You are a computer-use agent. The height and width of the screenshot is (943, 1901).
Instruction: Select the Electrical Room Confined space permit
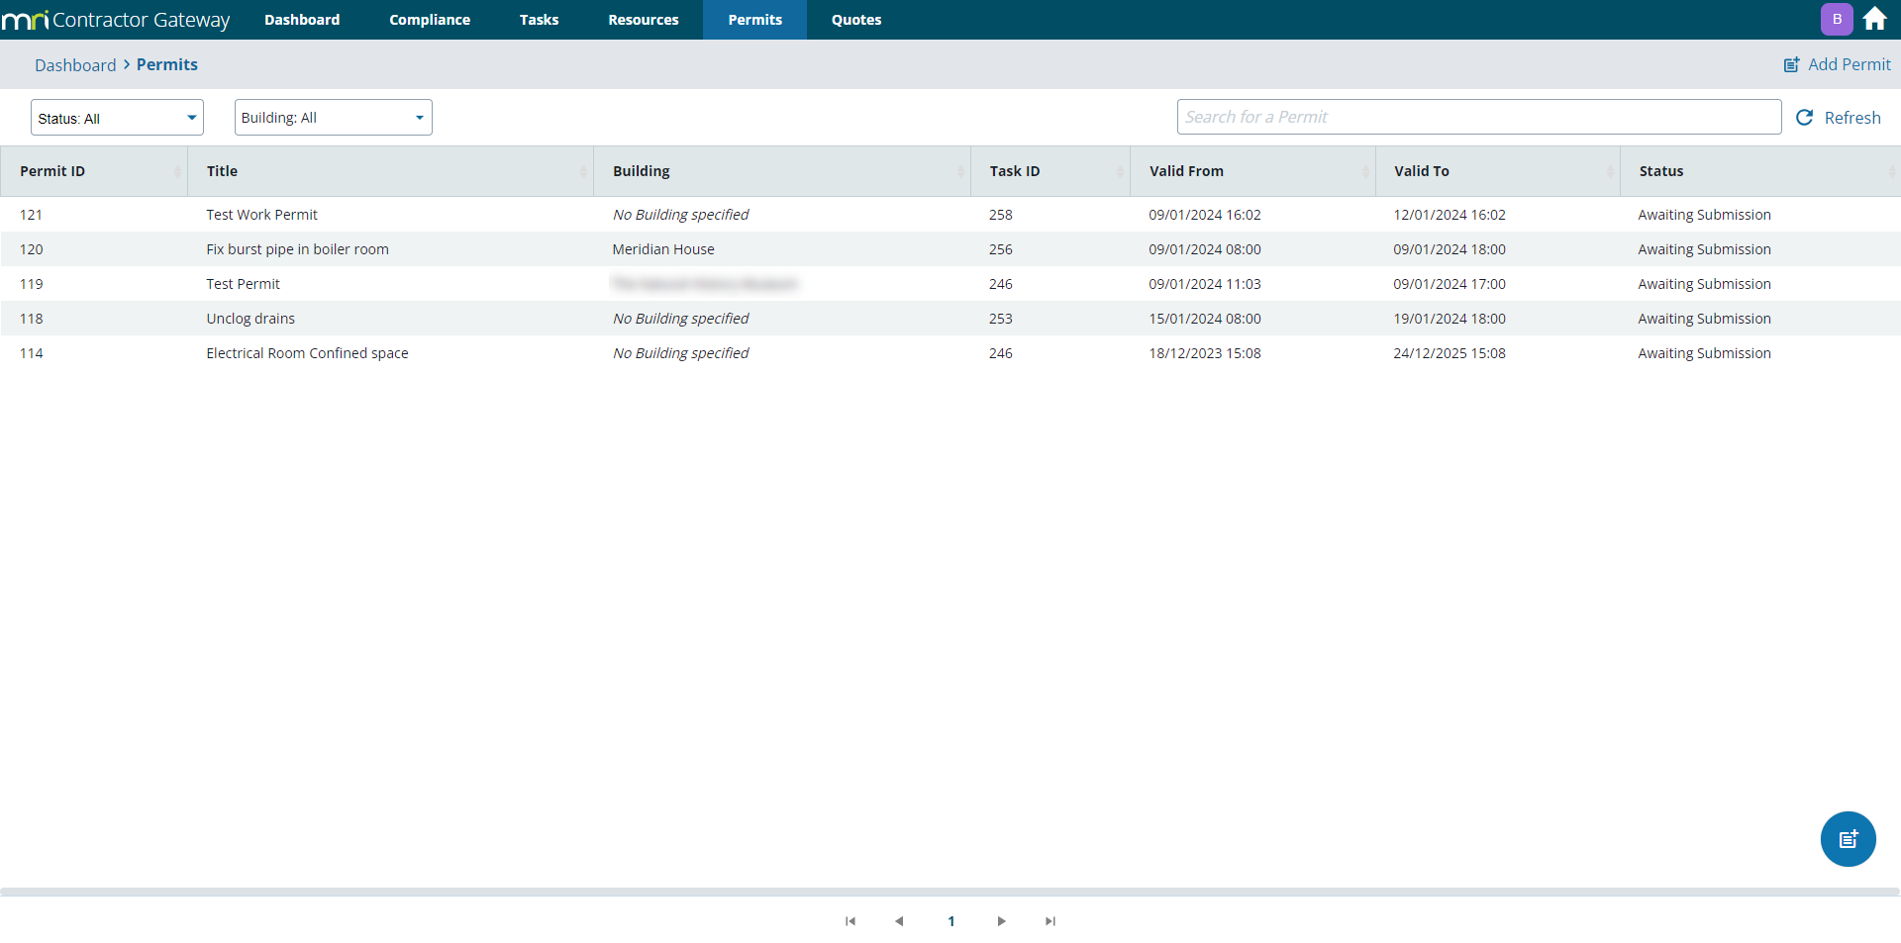pos(307,353)
